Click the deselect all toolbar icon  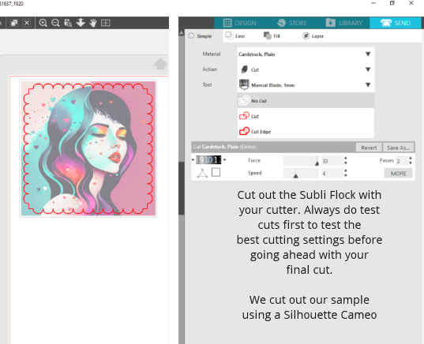27,23
